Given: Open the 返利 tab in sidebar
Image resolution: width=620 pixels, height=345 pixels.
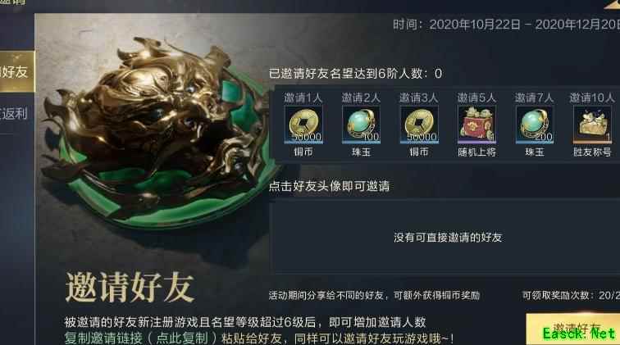Looking at the screenshot, I should coord(16,114).
